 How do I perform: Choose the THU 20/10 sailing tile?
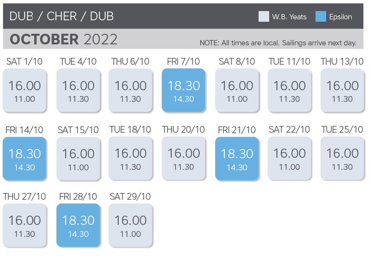183,159
